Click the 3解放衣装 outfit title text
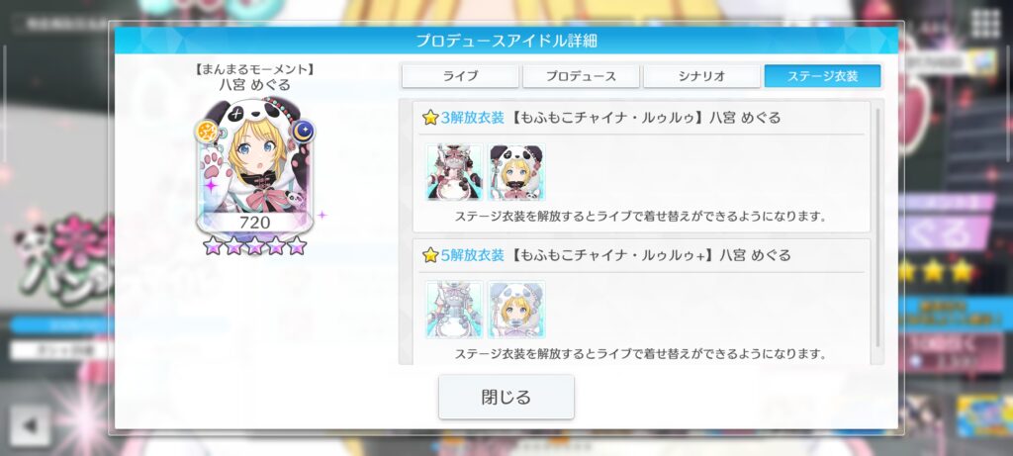 [x=472, y=118]
